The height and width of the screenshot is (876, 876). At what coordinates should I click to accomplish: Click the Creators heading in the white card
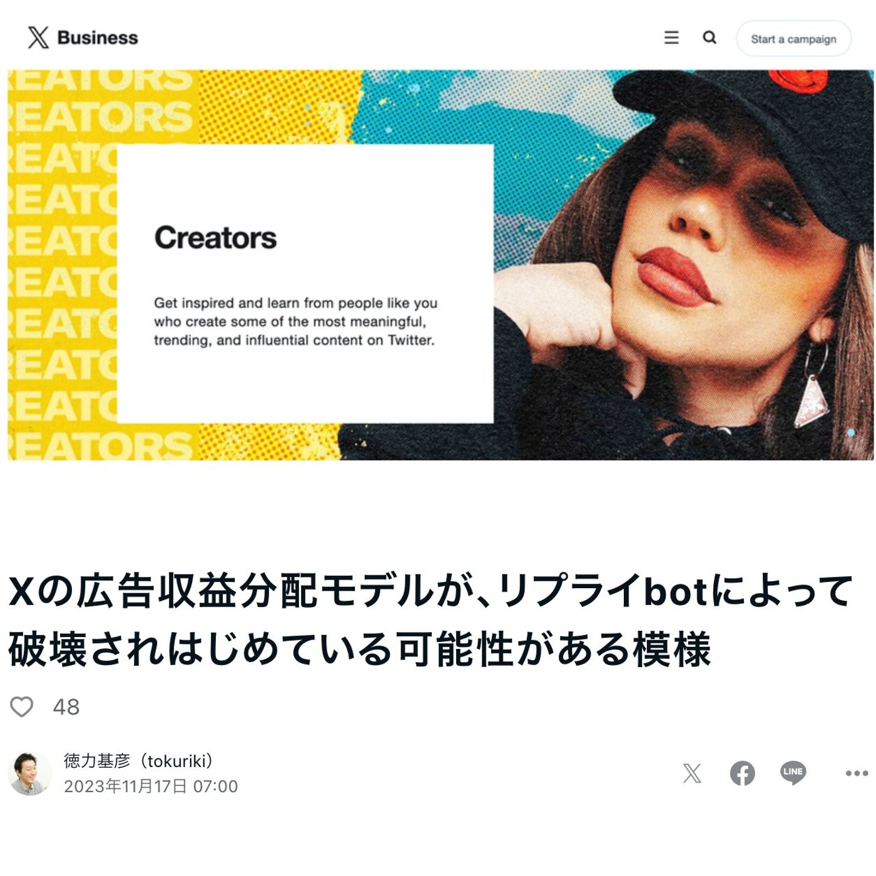click(215, 238)
